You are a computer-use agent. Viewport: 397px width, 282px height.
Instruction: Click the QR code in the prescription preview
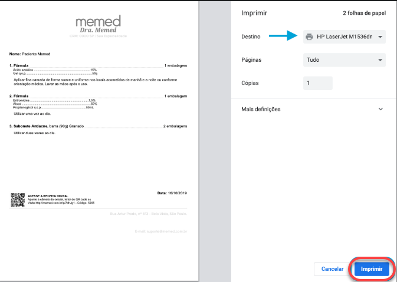(18, 200)
